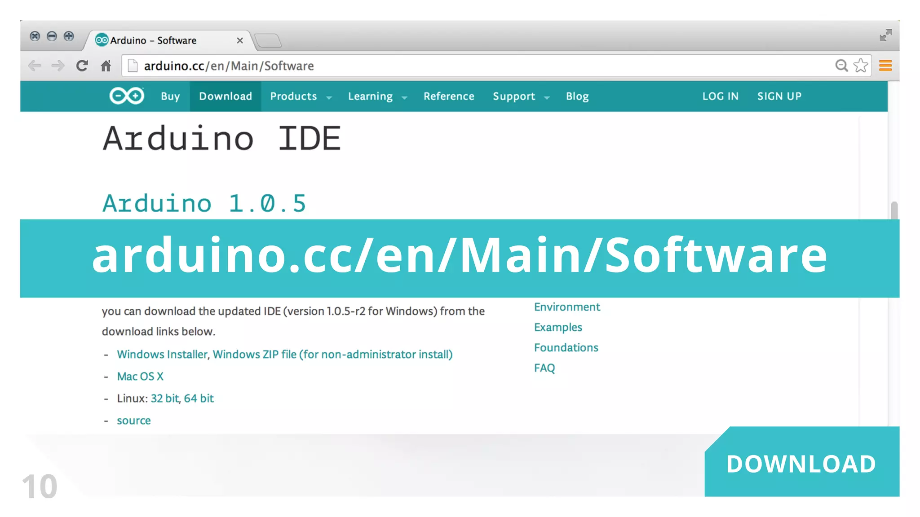This screenshot has height=517, width=920.
Task: Open the Buy menu item
Action: [x=170, y=96]
